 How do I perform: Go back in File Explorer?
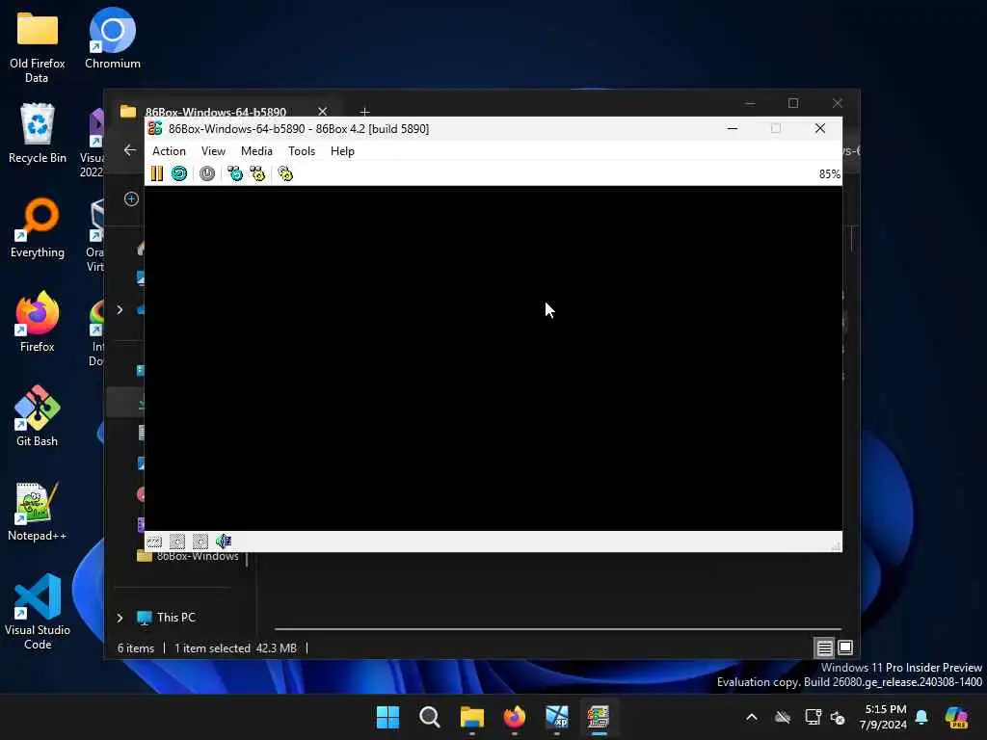pos(130,149)
